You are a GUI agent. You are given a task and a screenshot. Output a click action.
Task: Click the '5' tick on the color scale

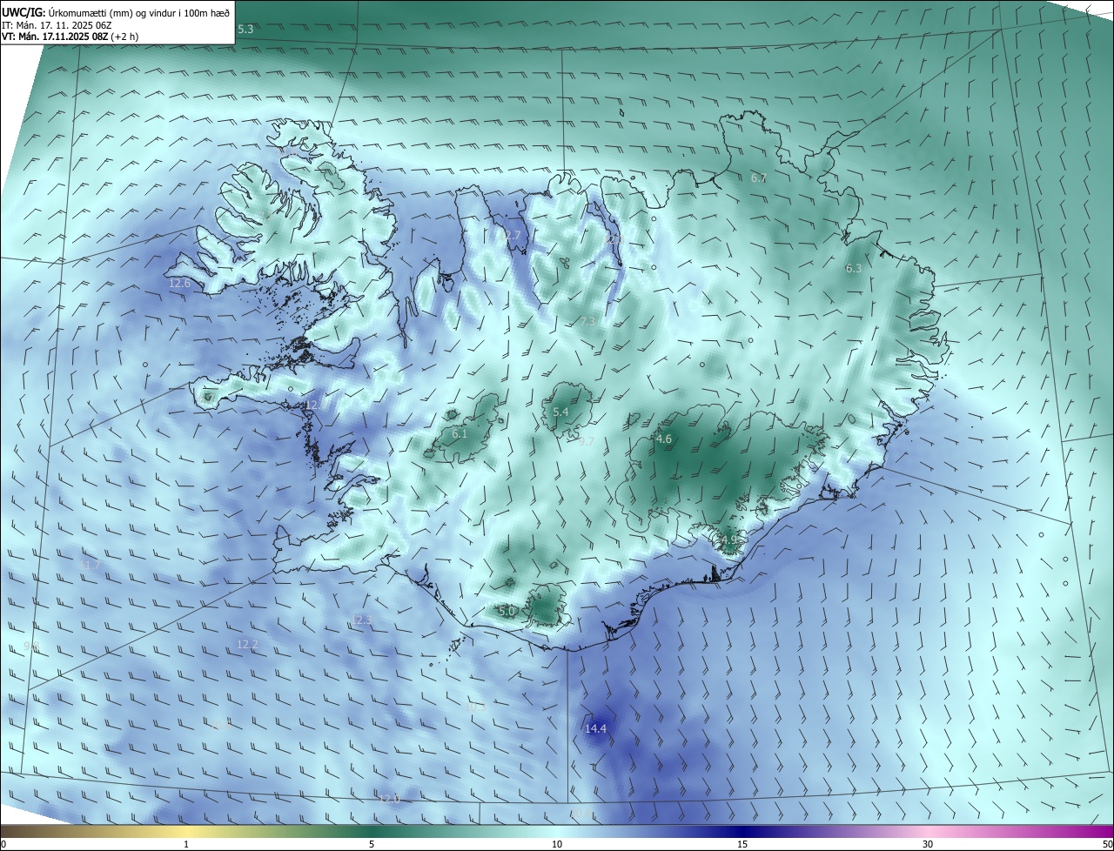pyautogui.click(x=372, y=844)
